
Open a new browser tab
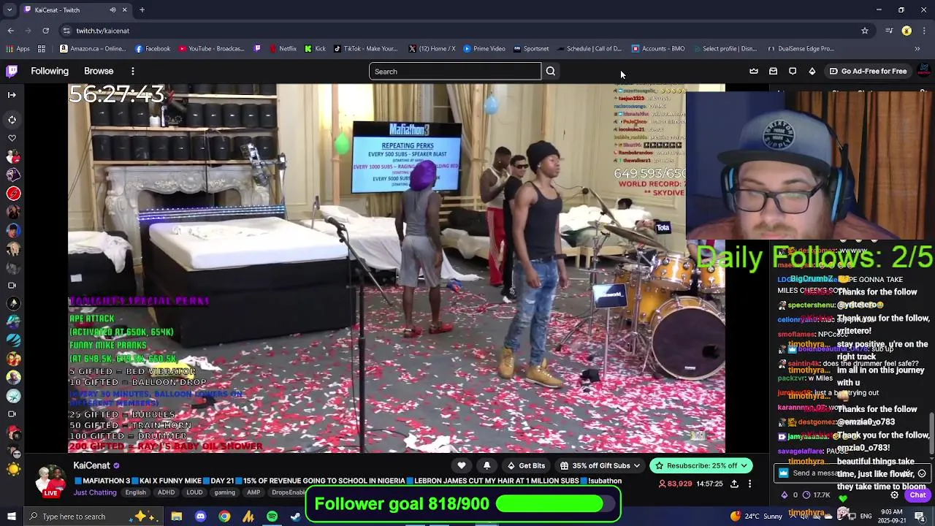tap(142, 10)
